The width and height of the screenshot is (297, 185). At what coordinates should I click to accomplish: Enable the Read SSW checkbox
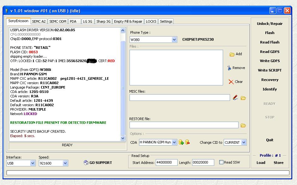221,162
